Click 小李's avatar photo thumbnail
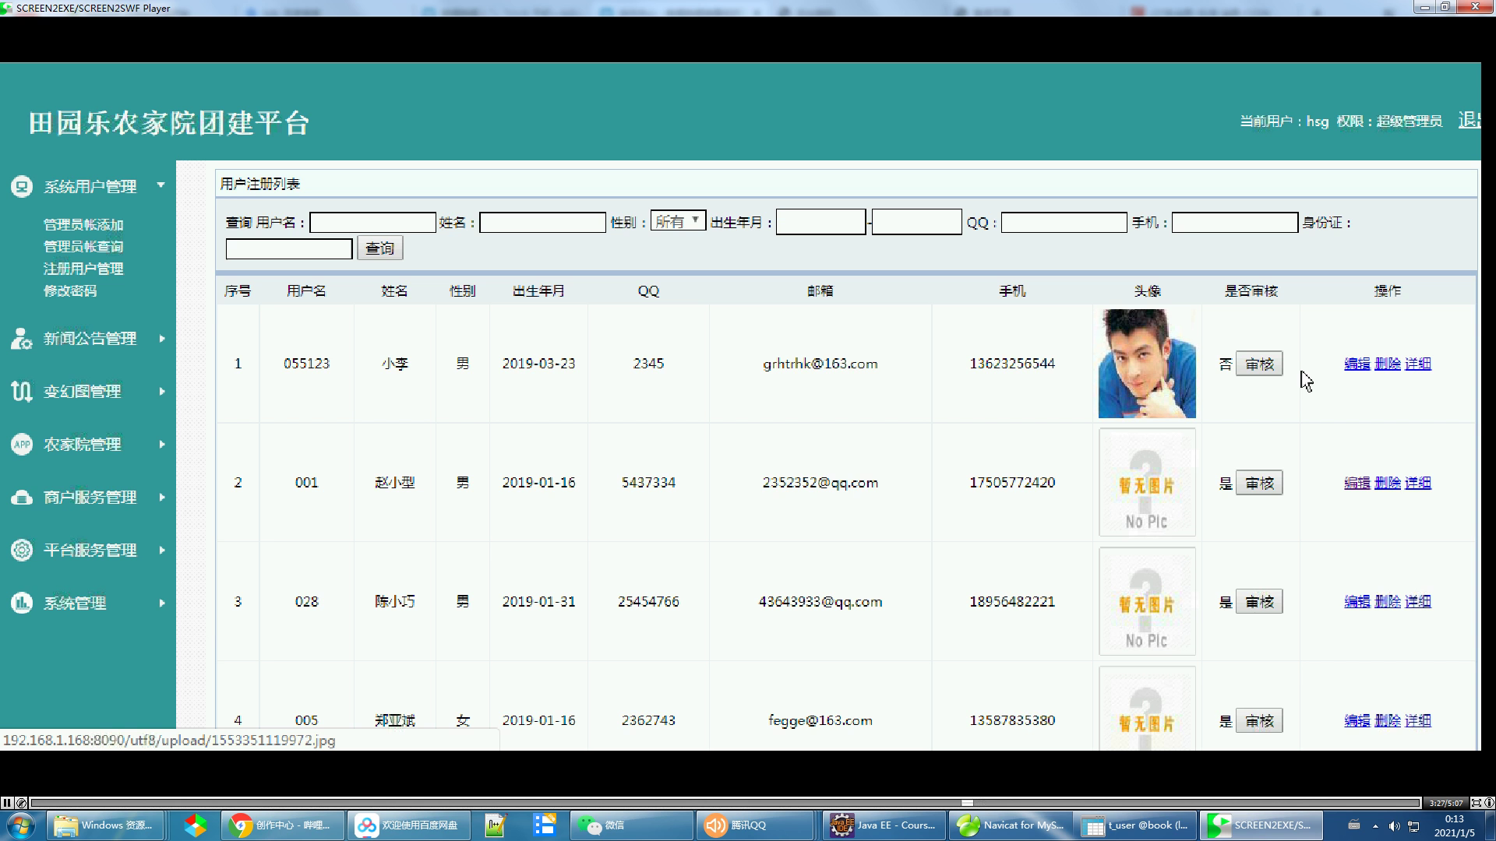 [1147, 364]
